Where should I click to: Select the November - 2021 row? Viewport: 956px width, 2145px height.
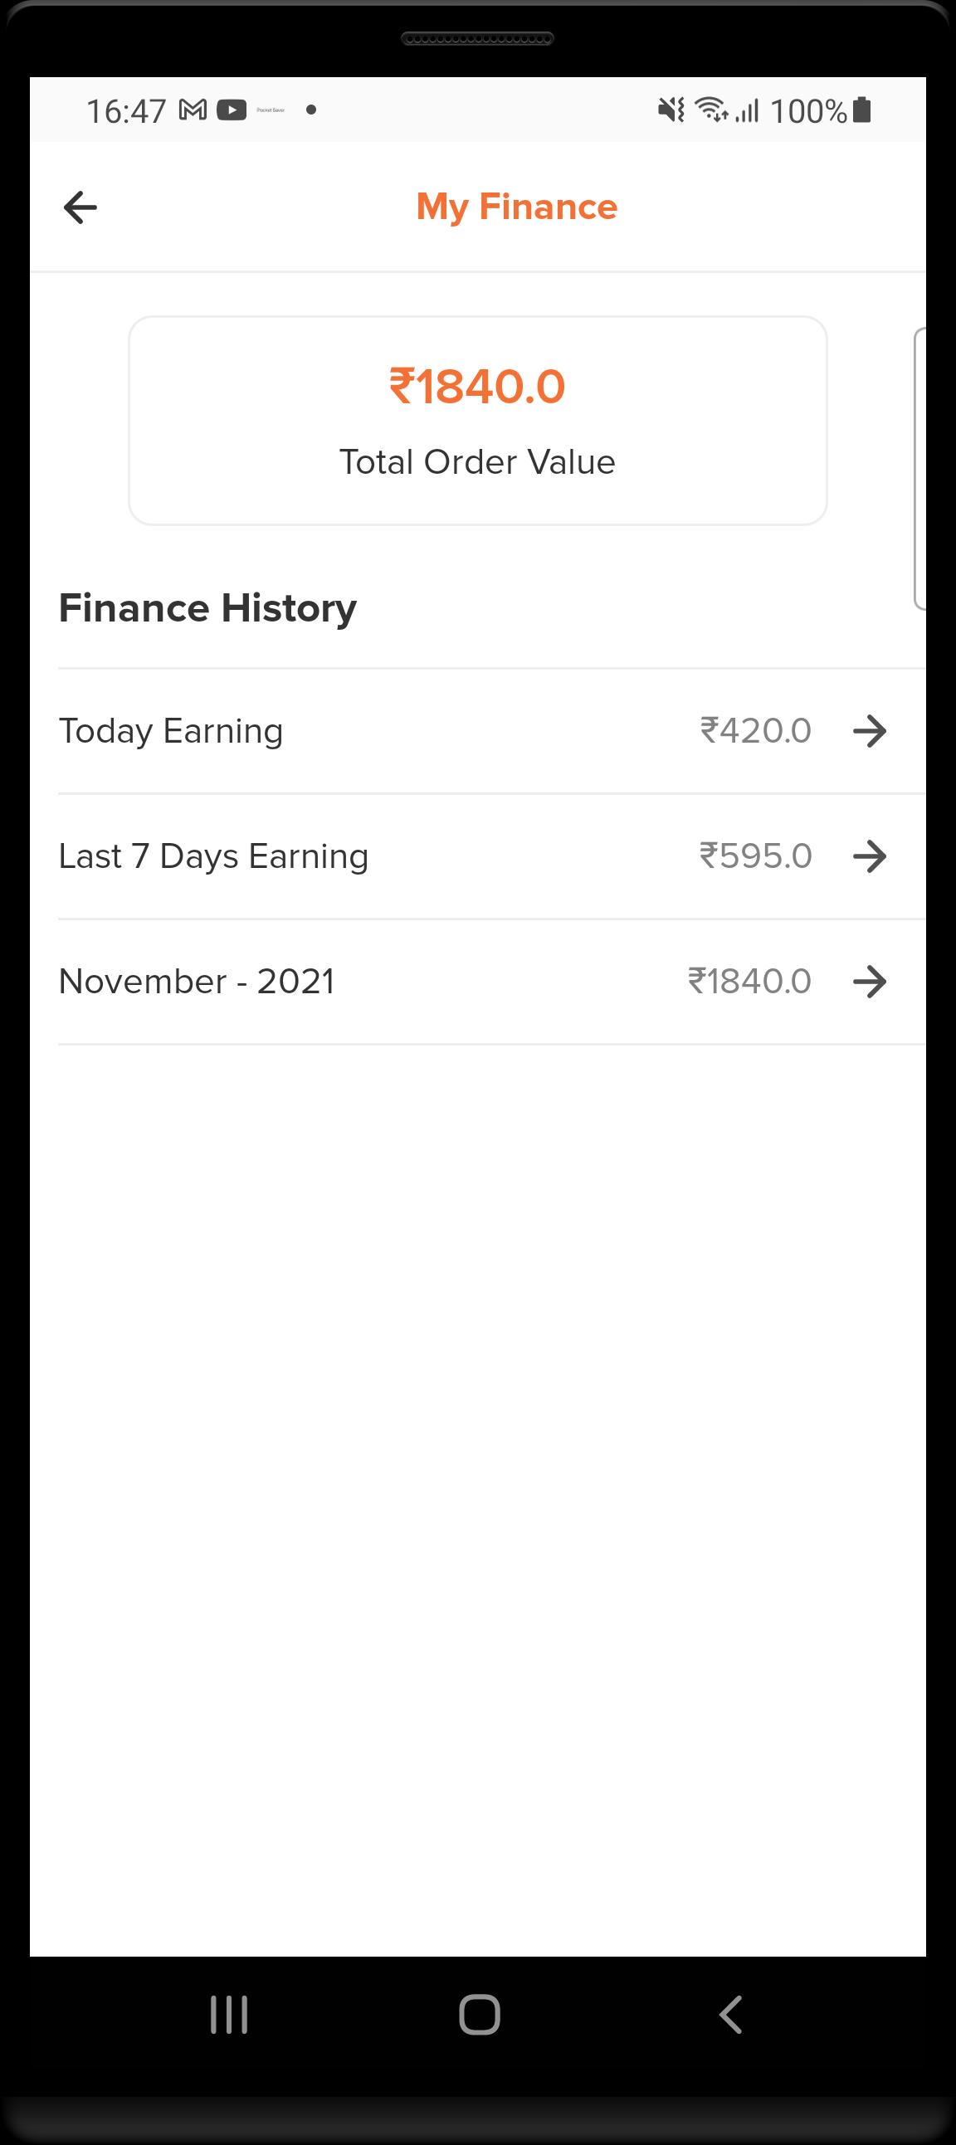tap(491, 981)
